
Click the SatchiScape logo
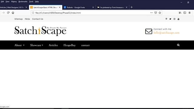[40, 31]
